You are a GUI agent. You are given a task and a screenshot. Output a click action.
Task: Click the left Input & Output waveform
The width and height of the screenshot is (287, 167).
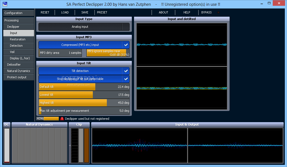coord(140,145)
